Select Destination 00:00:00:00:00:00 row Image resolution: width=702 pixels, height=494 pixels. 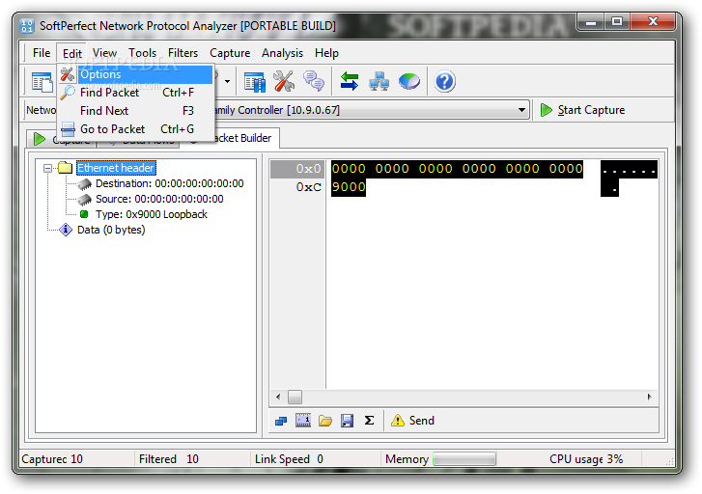click(x=169, y=183)
